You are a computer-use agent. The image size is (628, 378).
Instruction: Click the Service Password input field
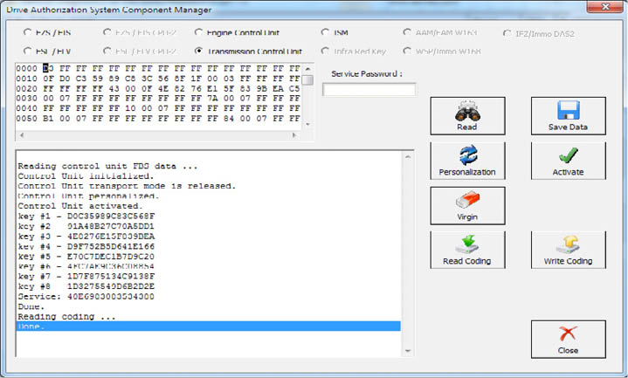369,89
